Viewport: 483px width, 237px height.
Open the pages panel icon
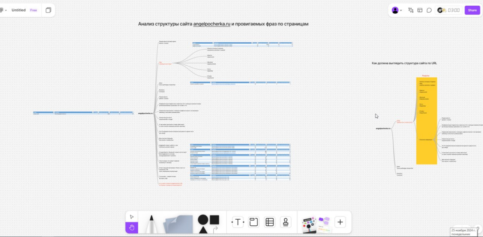48,10
